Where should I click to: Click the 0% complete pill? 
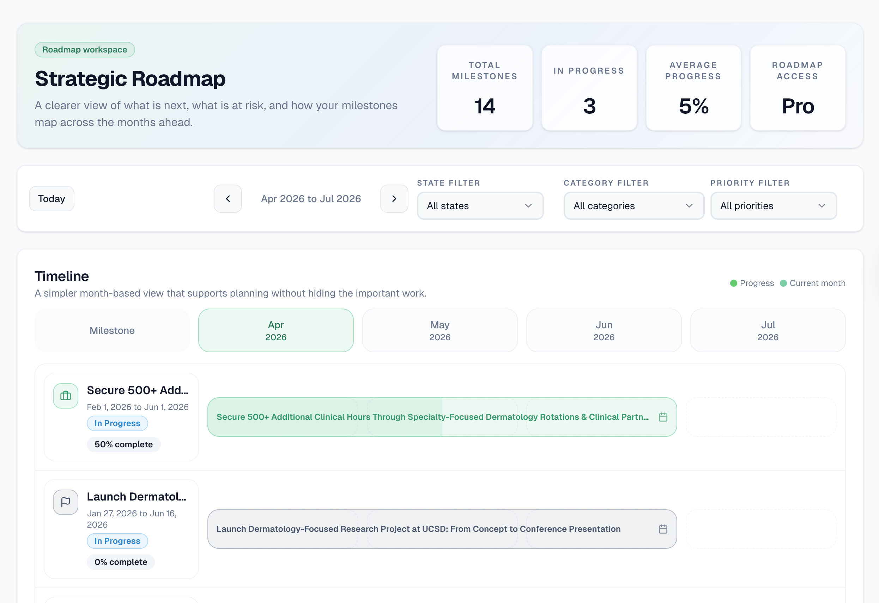121,562
